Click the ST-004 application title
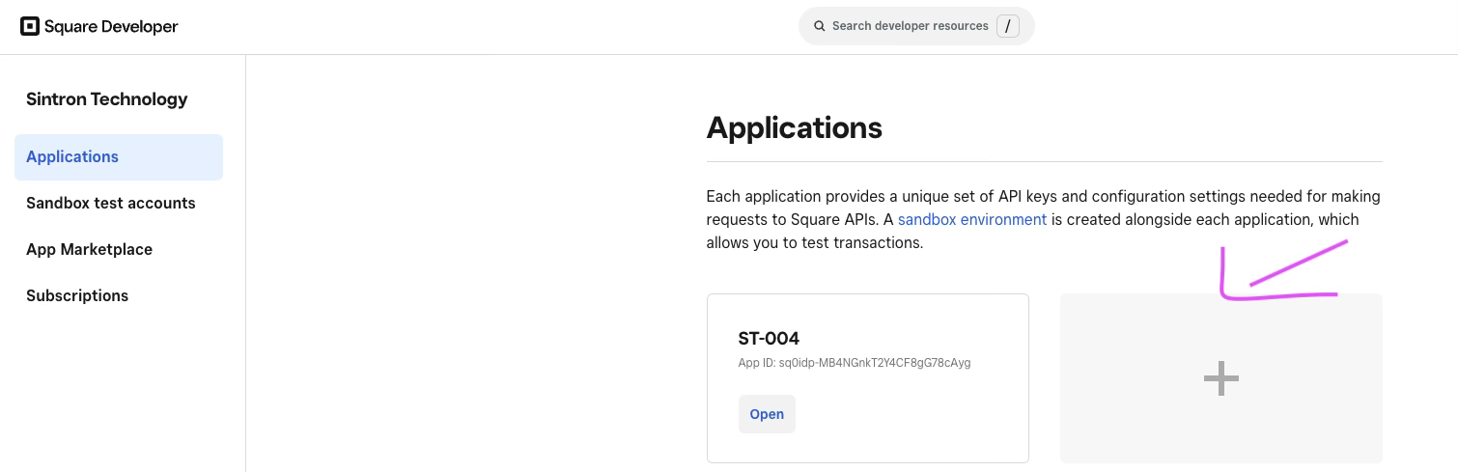1458x472 pixels. click(x=769, y=338)
